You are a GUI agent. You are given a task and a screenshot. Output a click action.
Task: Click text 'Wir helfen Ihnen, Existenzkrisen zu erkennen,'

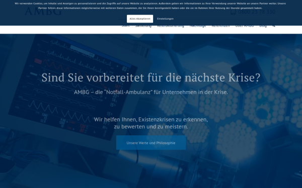[151, 119]
